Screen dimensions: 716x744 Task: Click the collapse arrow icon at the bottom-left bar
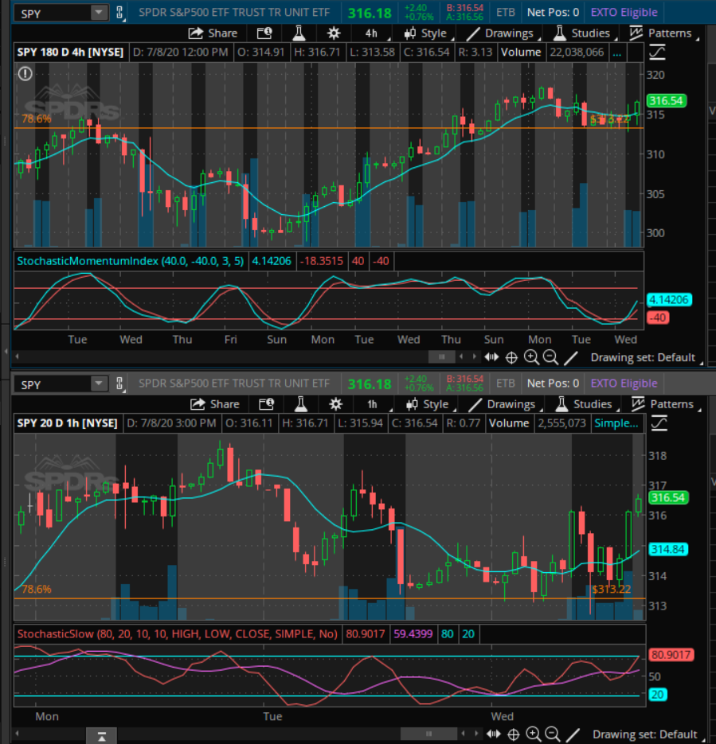(102, 736)
